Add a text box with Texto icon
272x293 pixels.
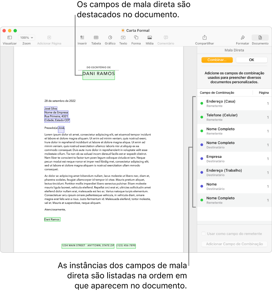click(123, 38)
